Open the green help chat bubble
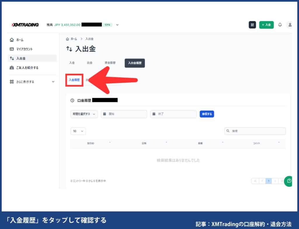 (x=289, y=181)
